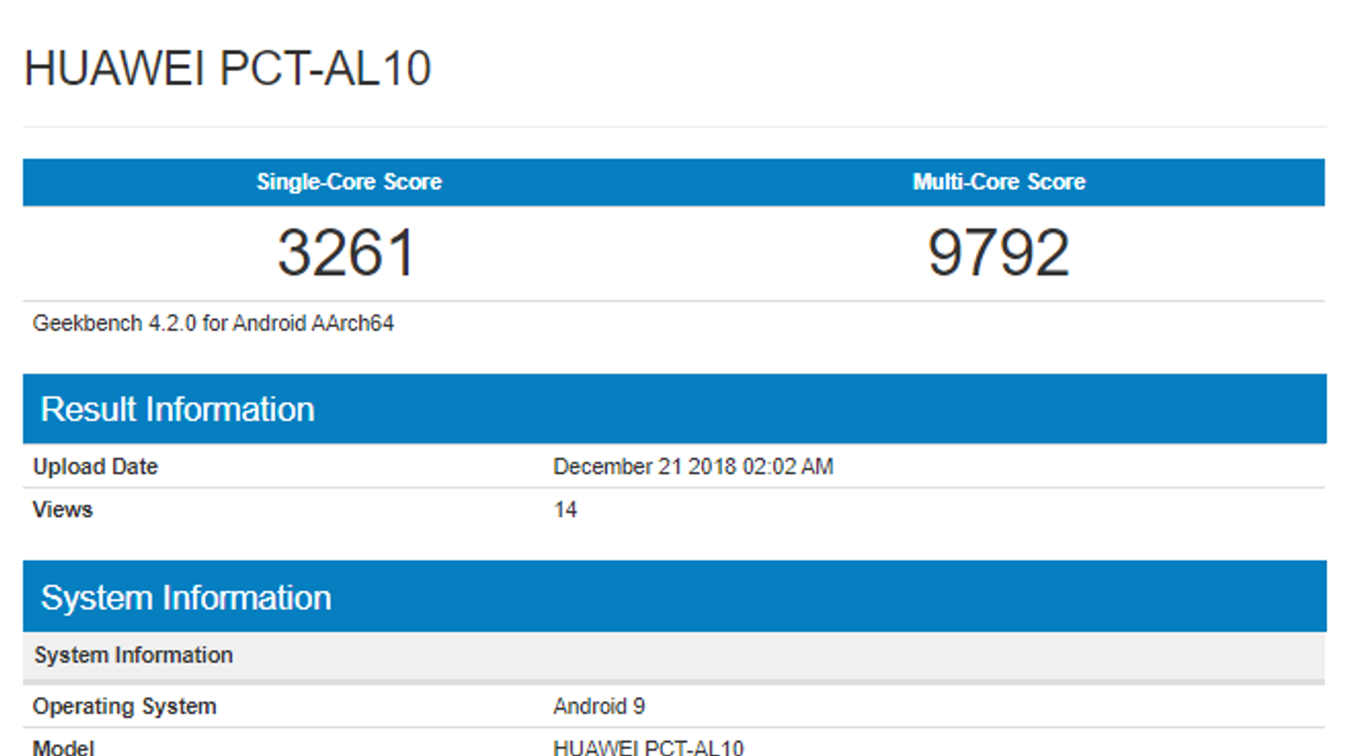Click the multi-core score value 9792
1345x756 pixels.
point(998,253)
